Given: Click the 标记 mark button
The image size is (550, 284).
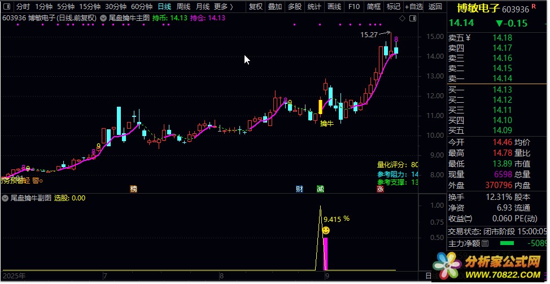Looking at the screenshot, I should (x=394, y=6).
